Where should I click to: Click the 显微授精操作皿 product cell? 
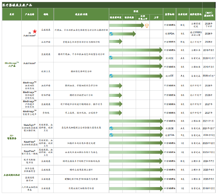pos(30,179)
